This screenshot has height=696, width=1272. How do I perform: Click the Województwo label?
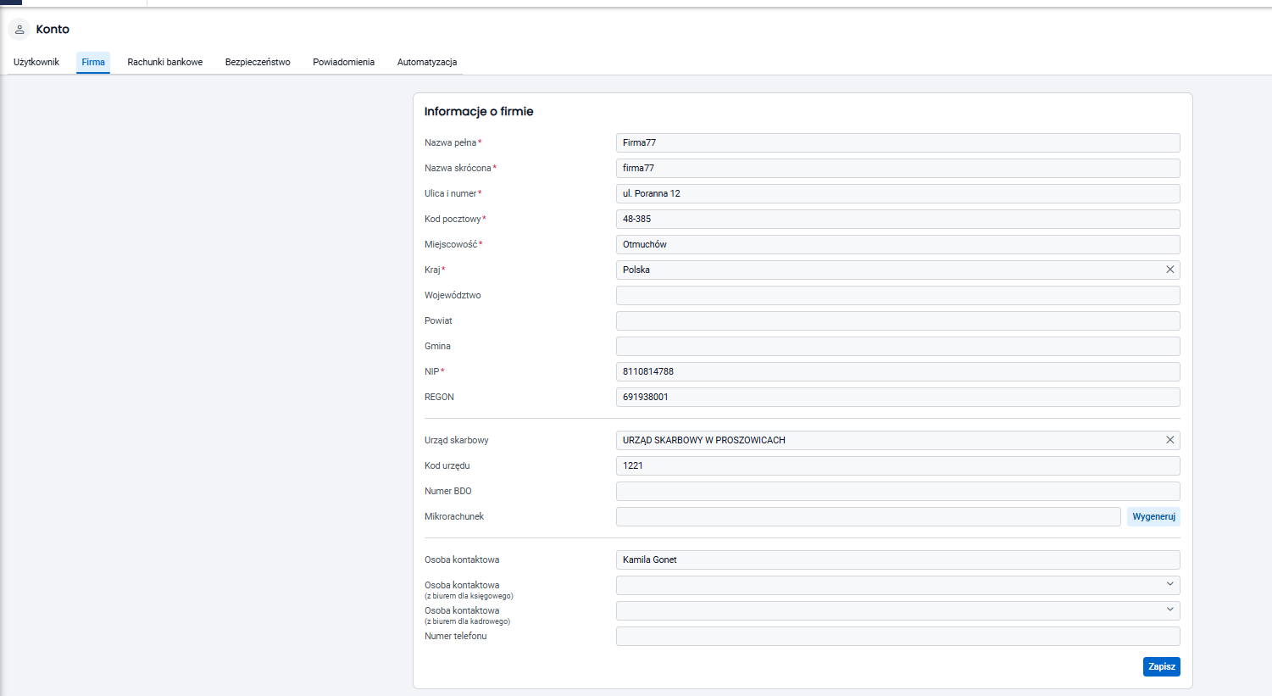click(453, 295)
